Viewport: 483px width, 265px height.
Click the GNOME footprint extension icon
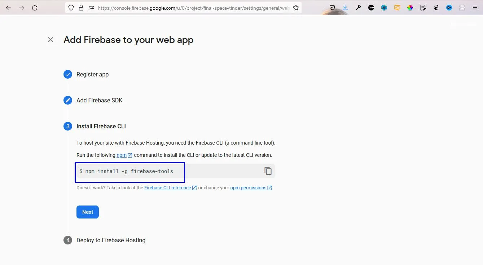tap(436, 8)
